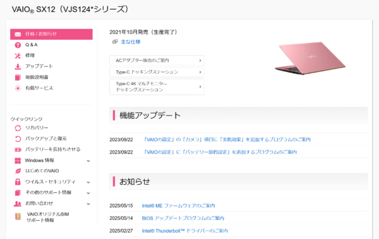Click the envelope icon beside 仕様 / お知らせ
Screen dimensions: 379x239
click(x=18, y=34)
